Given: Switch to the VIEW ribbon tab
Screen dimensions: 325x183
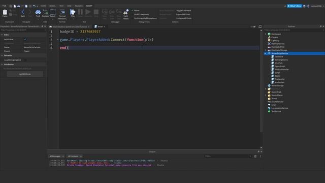Looking at the screenshot, I should (69, 6).
